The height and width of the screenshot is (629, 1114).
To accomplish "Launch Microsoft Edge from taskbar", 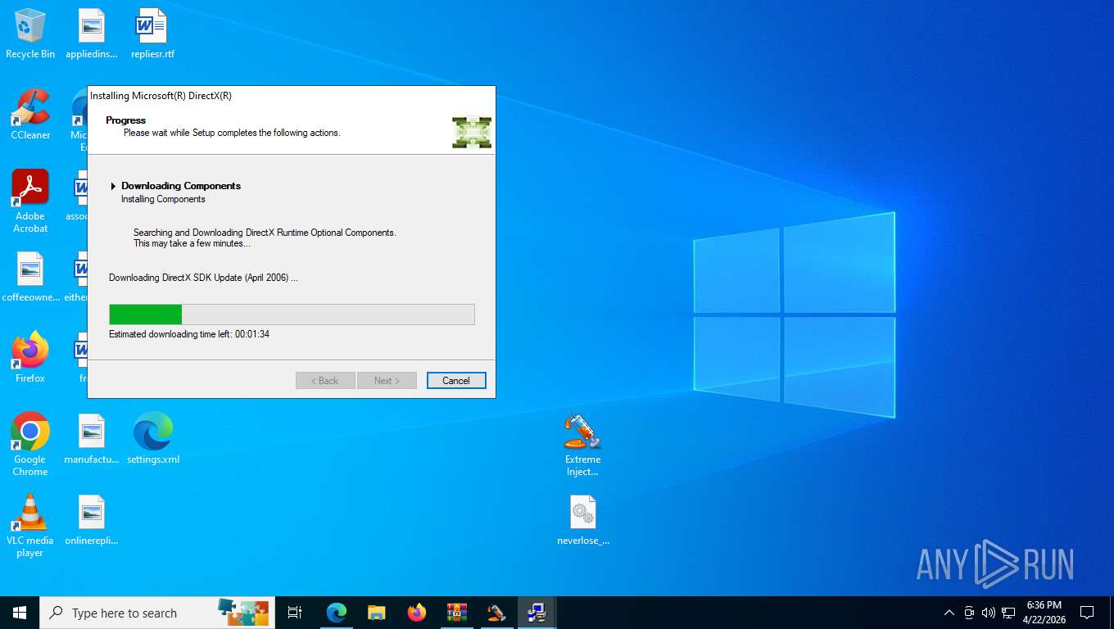I will pos(337,613).
